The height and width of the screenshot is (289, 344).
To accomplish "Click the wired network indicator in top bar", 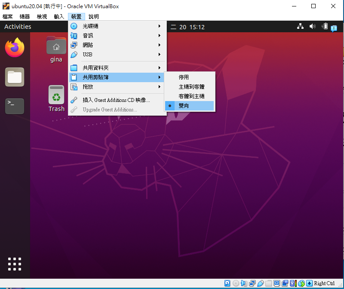I will [300, 26].
